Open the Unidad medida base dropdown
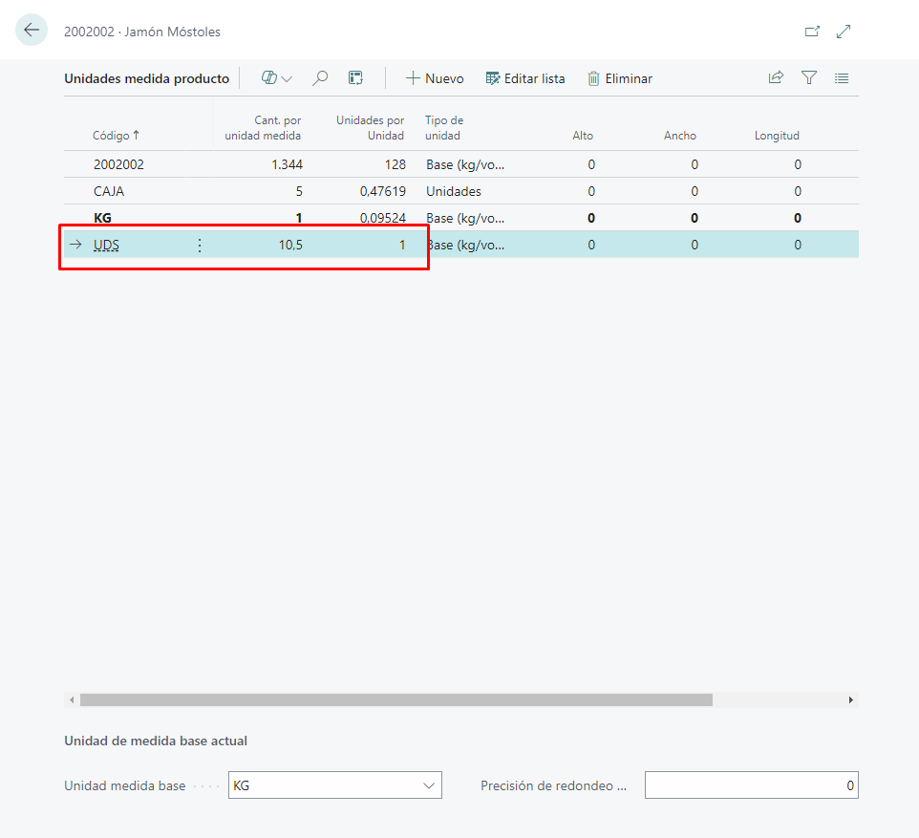Image resolution: width=919 pixels, height=838 pixels. tap(428, 785)
